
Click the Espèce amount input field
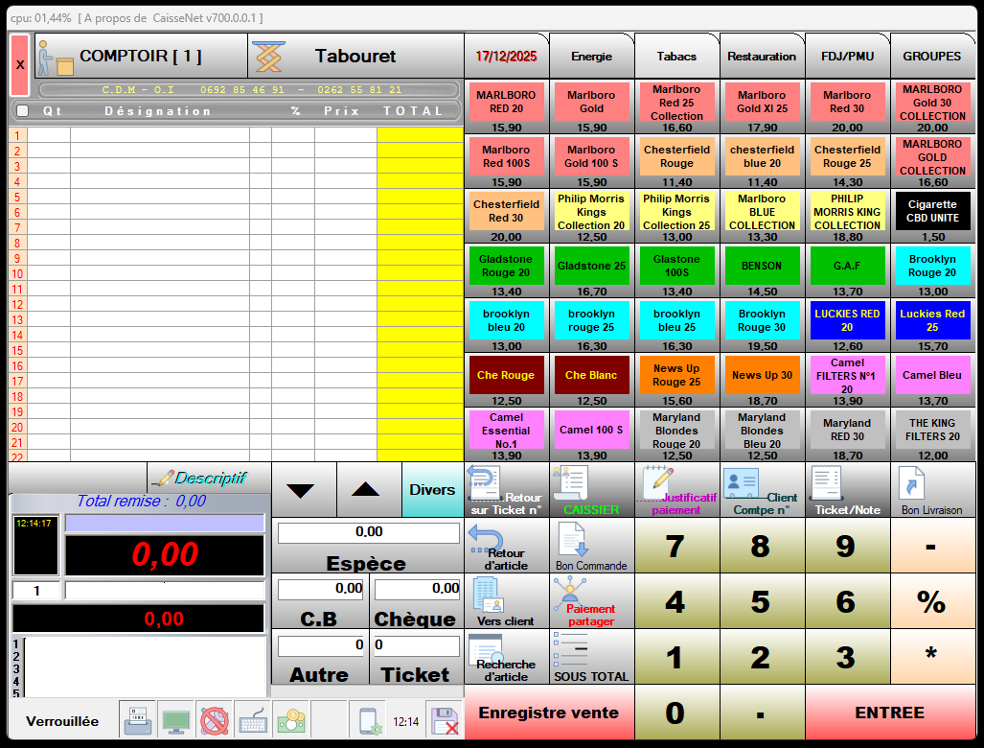pos(368,532)
